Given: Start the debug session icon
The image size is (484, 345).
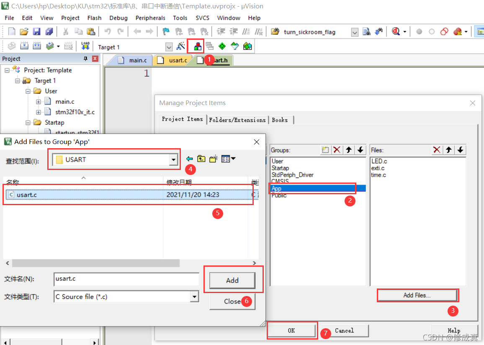Looking at the screenshot, I should pyautogui.click(x=396, y=31).
